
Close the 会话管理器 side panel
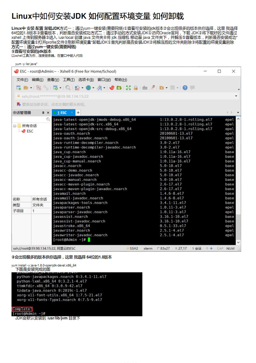[x=48, y=113]
